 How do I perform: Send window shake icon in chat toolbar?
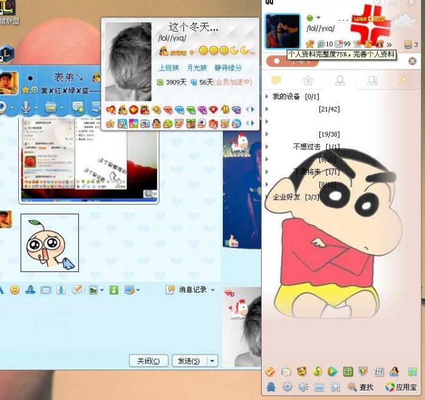point(46,290)
